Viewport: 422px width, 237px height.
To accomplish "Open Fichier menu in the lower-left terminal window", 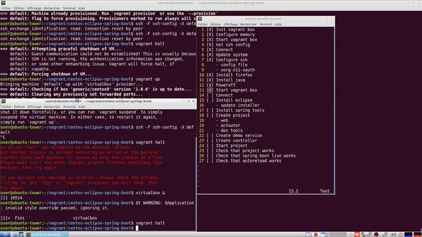I will pos(6,107).
